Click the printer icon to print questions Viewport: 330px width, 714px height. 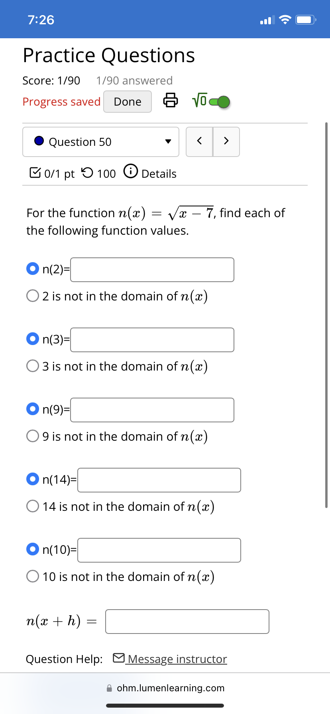(171, 102)
